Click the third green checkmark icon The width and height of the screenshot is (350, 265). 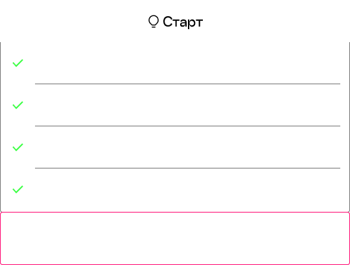pyautogui.click(x=18, y=147)
